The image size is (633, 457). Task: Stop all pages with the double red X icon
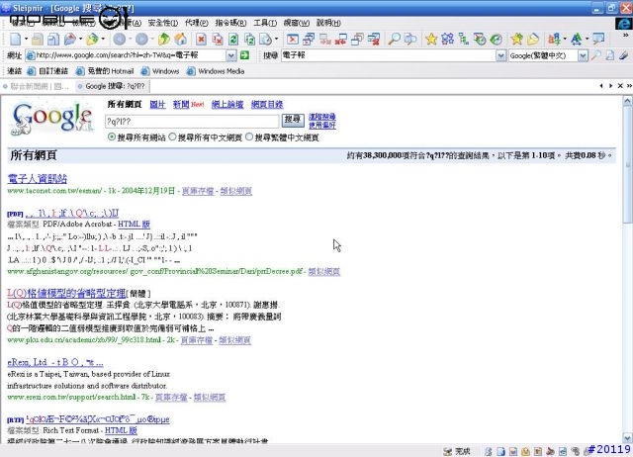[x=218, y=40]
